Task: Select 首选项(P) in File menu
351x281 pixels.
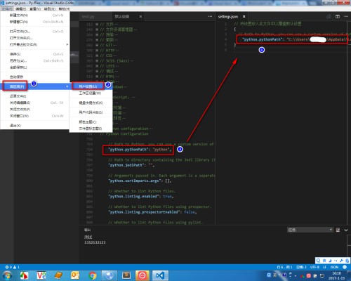Action: 35,86
